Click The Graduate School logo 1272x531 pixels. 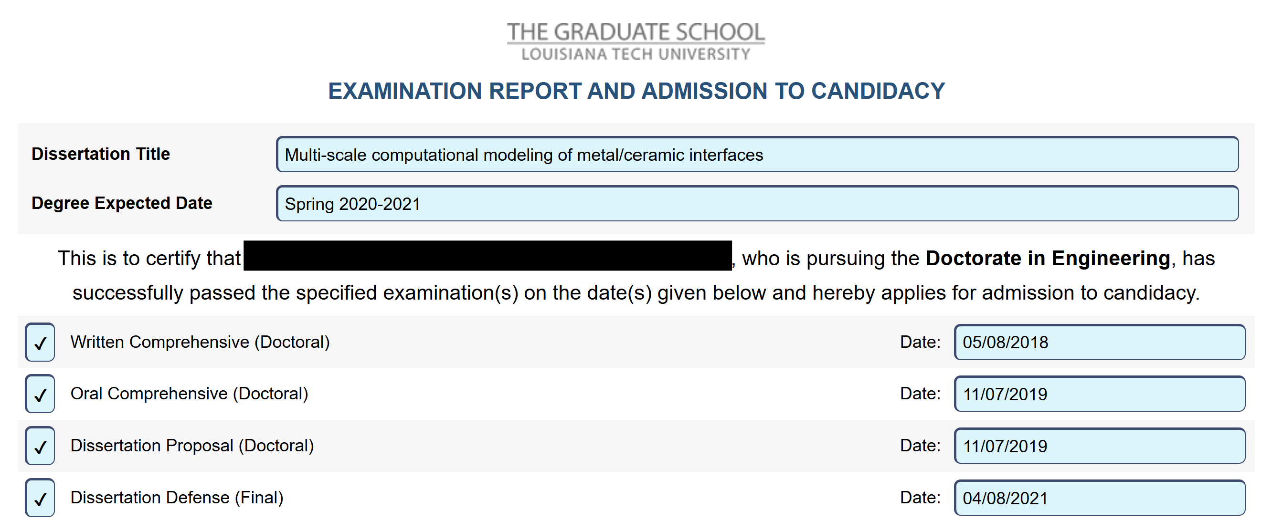tap(636, 32)
